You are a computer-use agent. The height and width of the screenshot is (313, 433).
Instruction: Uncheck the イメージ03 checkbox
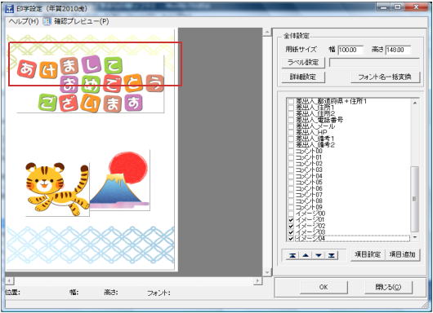click(x=291, y=232)
